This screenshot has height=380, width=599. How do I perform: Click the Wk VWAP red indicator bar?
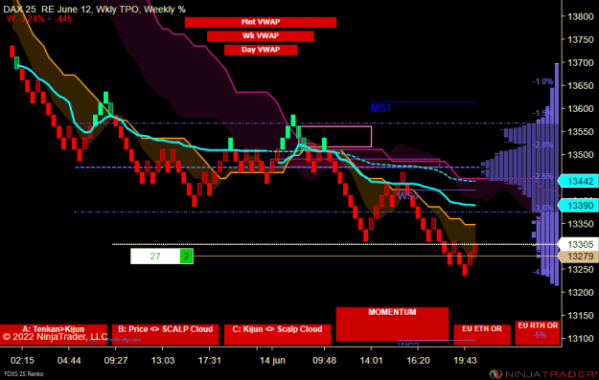click(260, 35)
